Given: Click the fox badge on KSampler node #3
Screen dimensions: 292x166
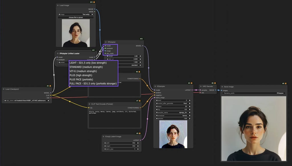Looking at the screenshot, I should [x=191, y=83].
